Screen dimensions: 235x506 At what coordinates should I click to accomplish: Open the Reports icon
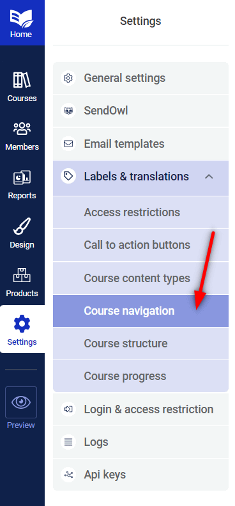pos(22,178)
